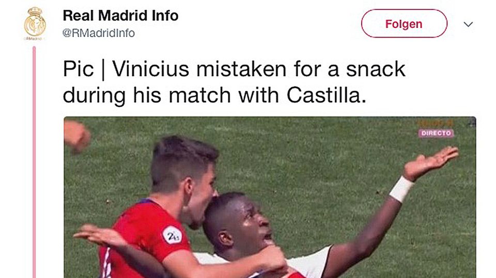Click the white wristband on the raised arm

coord(401,189)
